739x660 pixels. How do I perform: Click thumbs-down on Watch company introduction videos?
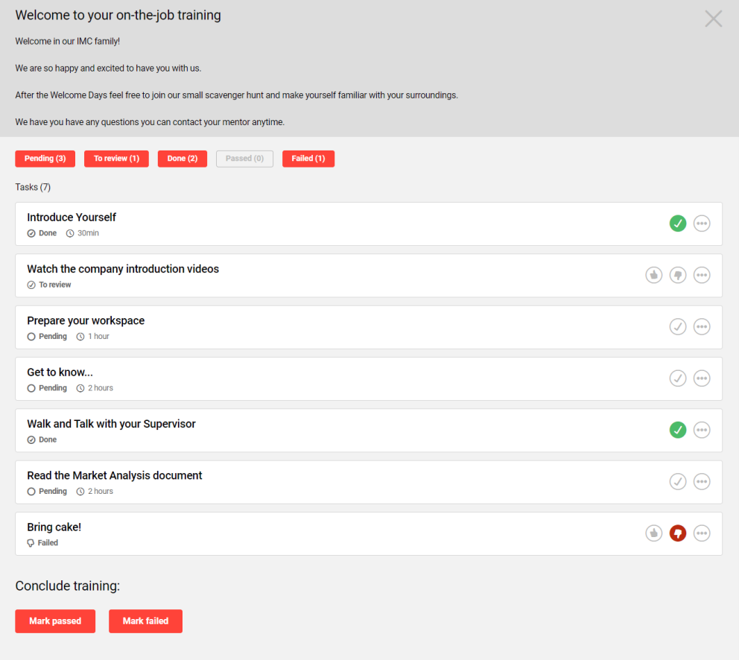point(677,275)
